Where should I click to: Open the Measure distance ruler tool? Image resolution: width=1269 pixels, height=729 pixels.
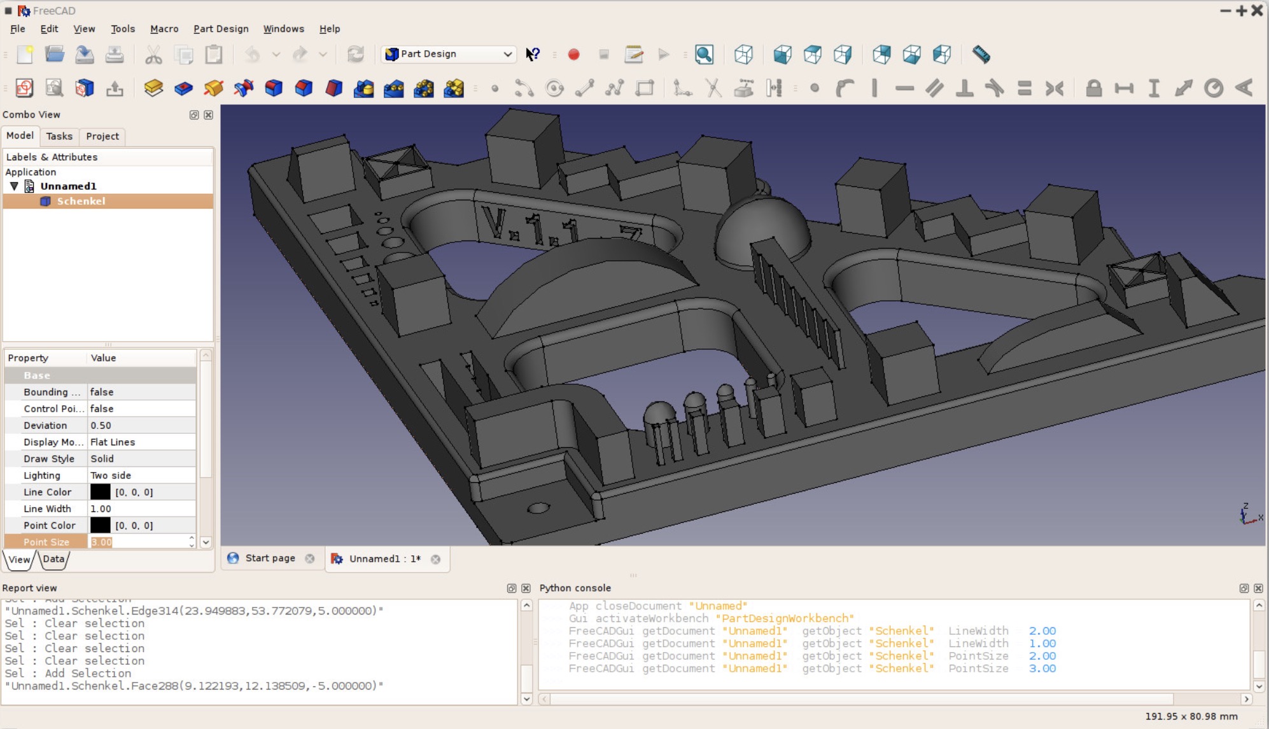(981, 55)
